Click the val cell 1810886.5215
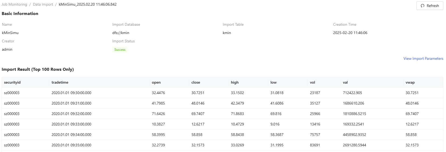446x152 pixels. (x=354, y=114)
